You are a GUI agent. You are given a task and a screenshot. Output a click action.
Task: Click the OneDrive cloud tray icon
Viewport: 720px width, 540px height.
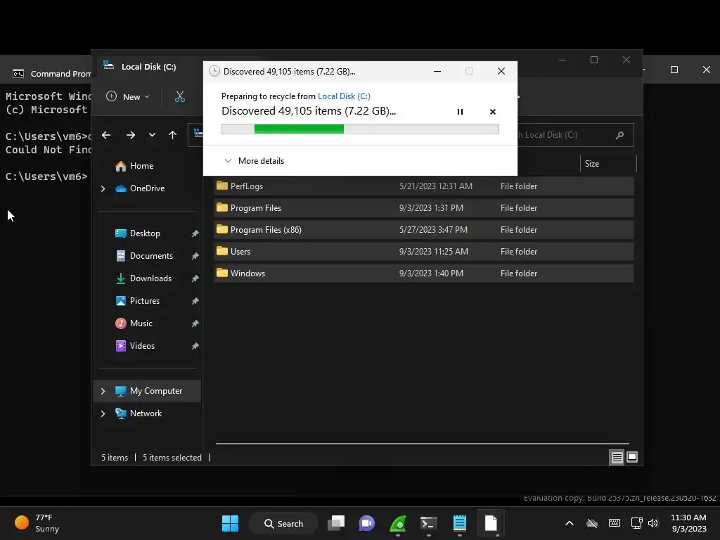[592, 523]
